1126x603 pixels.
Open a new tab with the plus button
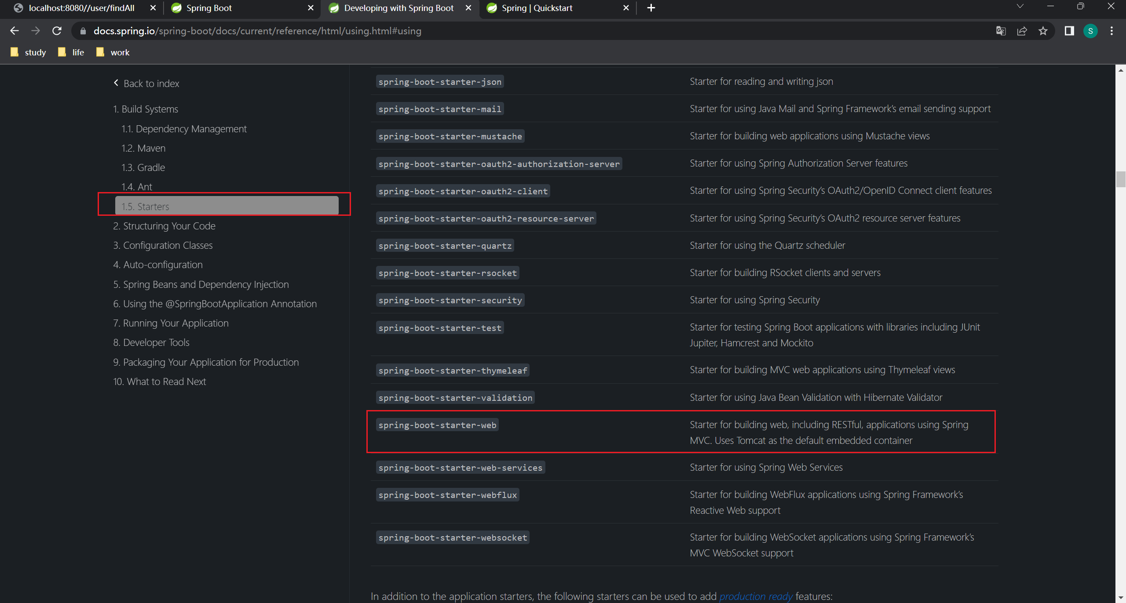click(651, 8)
